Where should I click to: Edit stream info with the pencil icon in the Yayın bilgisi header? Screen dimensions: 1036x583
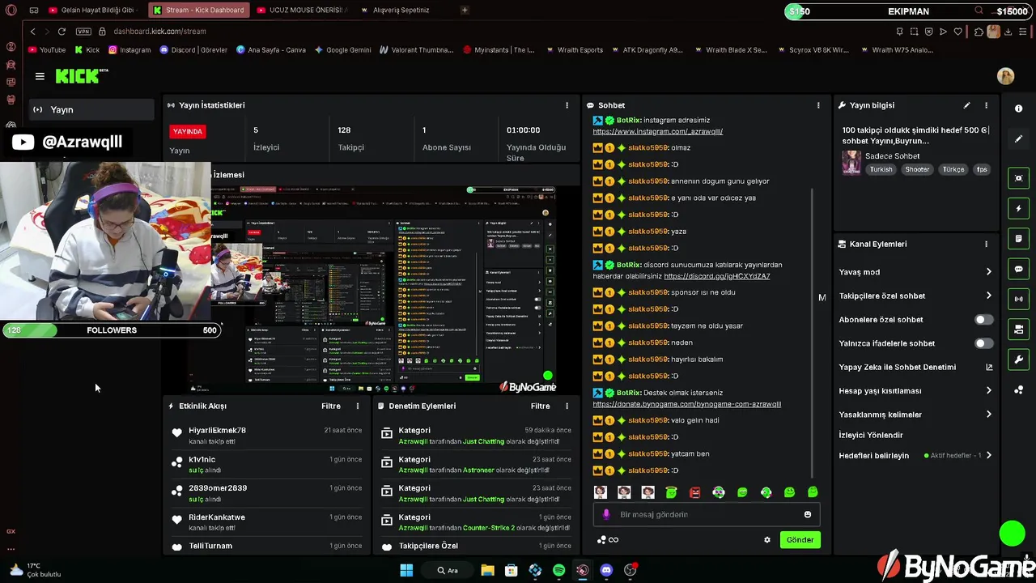966,105
